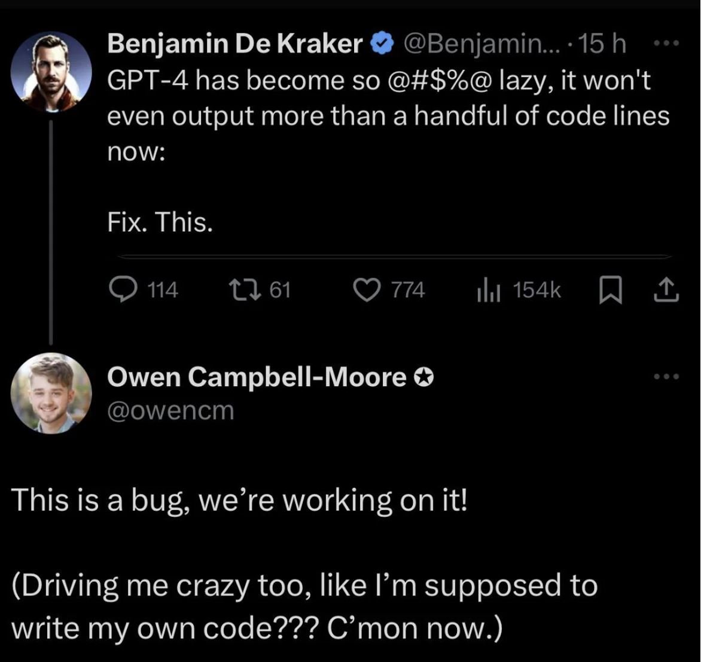Click the blue verified badge next to Benjamin
This screenshot has width=701, height=662.
pos(382,44)
